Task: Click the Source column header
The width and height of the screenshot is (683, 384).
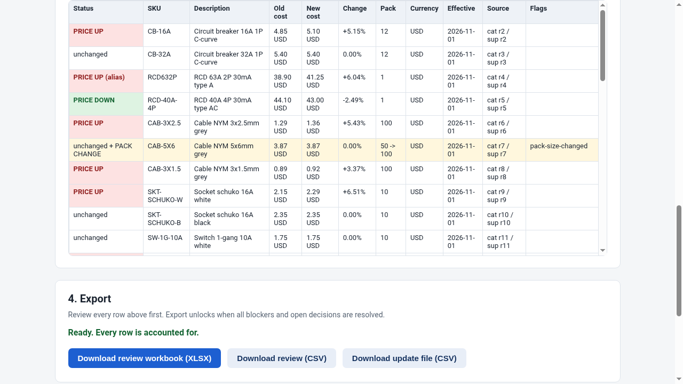Action: click(504, 12)
